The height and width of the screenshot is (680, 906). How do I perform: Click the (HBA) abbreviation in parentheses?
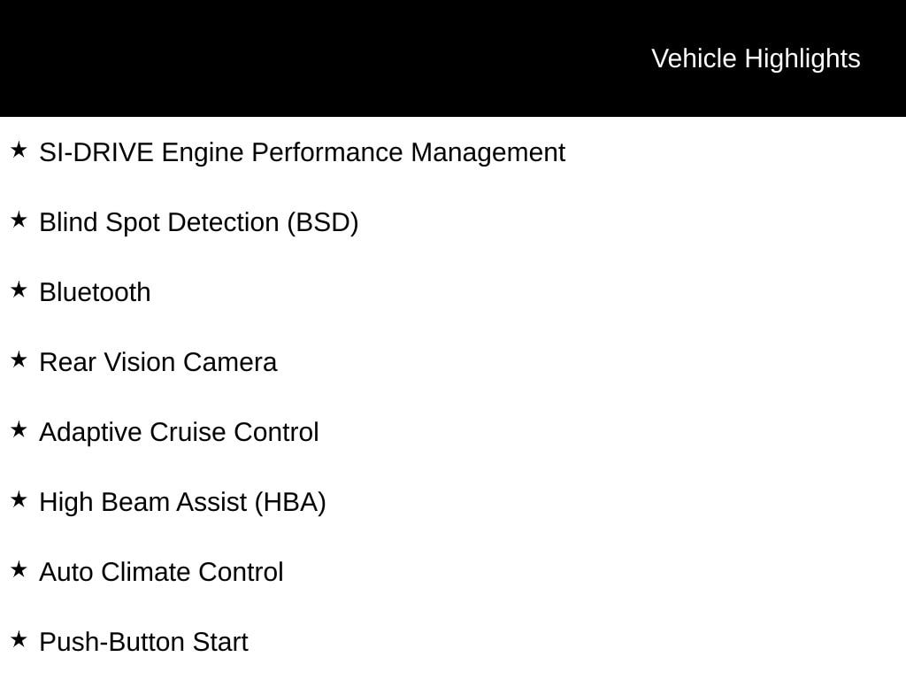click(x=290, y=502)
